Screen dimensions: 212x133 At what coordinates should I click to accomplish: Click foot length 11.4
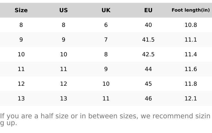191,55
